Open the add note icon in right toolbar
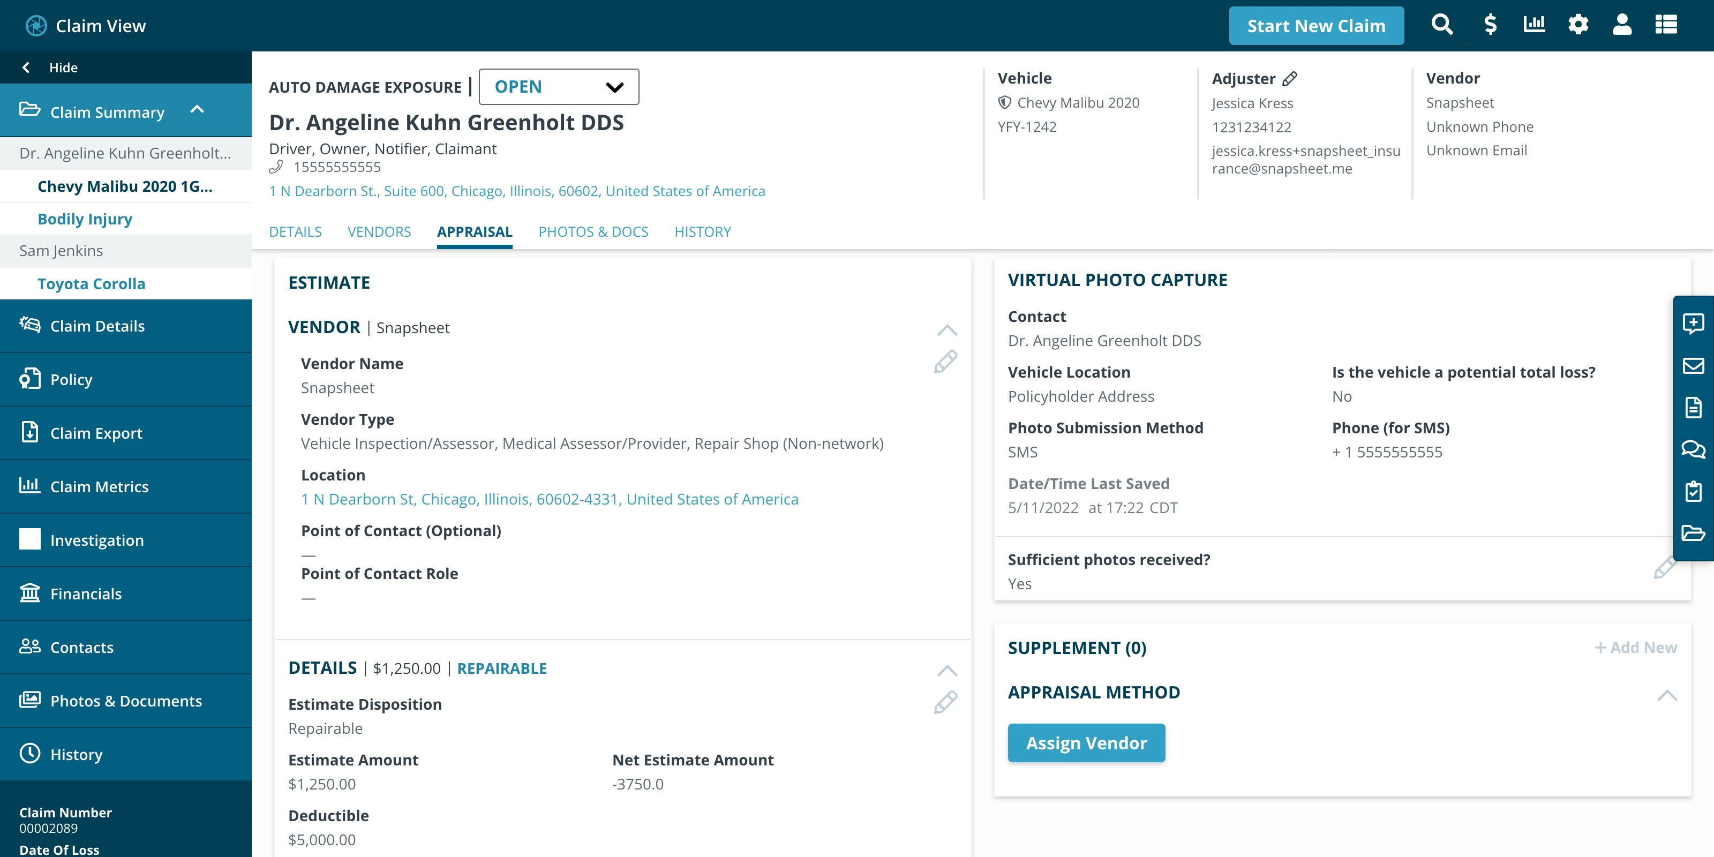 pos(1693,324)
